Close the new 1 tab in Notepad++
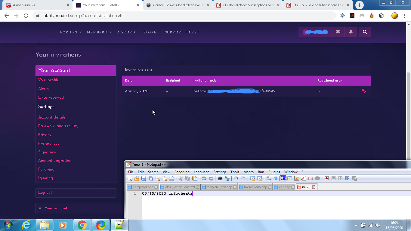Image resolution: width=411 pixels, height=231 pixels. point(314,187)
